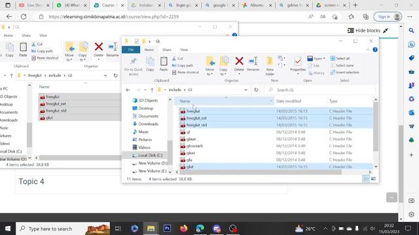Click Hide blocks on course page

368,31
